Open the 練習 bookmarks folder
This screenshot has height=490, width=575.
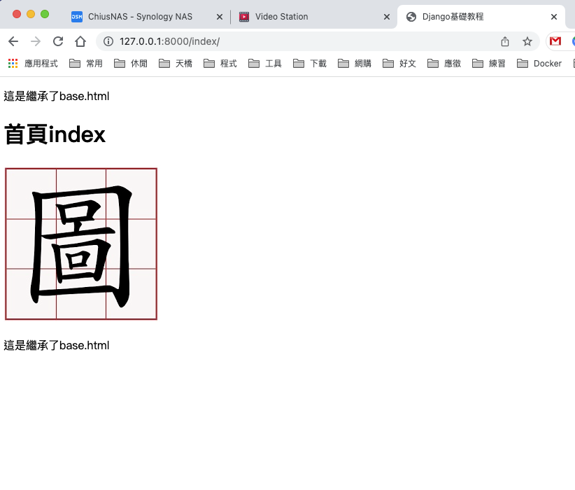coord(489,64)
